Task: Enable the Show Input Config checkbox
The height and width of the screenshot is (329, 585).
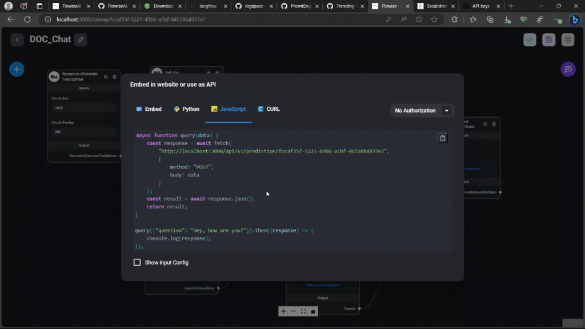Action: (137, 262)
